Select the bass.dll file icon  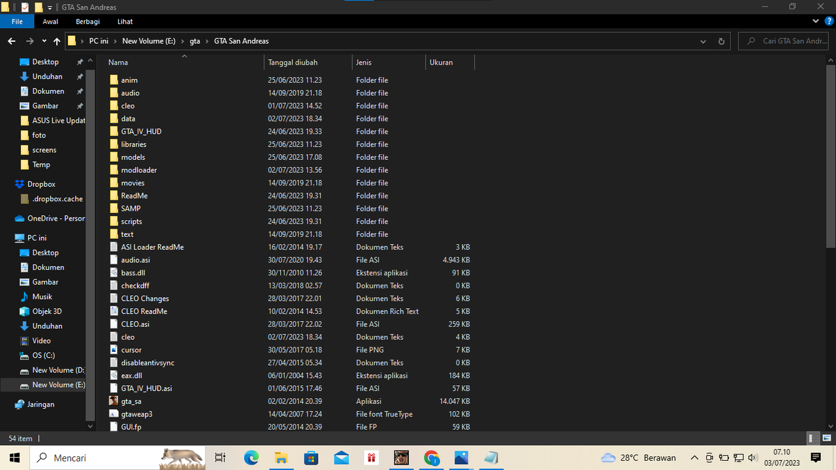pyautogui.click(x=114, y=273)
